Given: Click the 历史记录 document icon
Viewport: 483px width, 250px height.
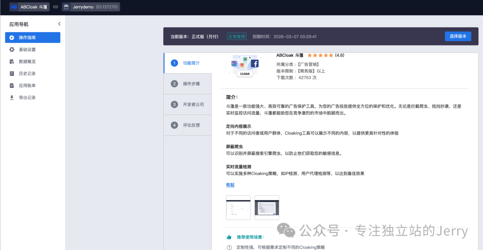Looking at the screenshot, I should point(12,74).
